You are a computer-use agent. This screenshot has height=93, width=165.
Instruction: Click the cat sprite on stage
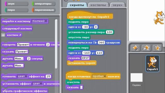[x=159, y=18]
